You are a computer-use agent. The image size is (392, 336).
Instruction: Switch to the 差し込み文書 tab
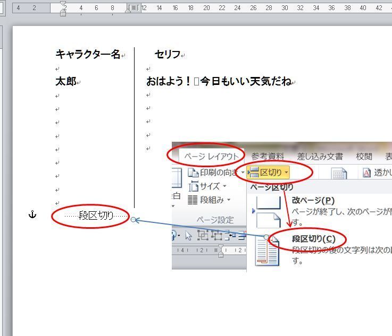point(320,157)
